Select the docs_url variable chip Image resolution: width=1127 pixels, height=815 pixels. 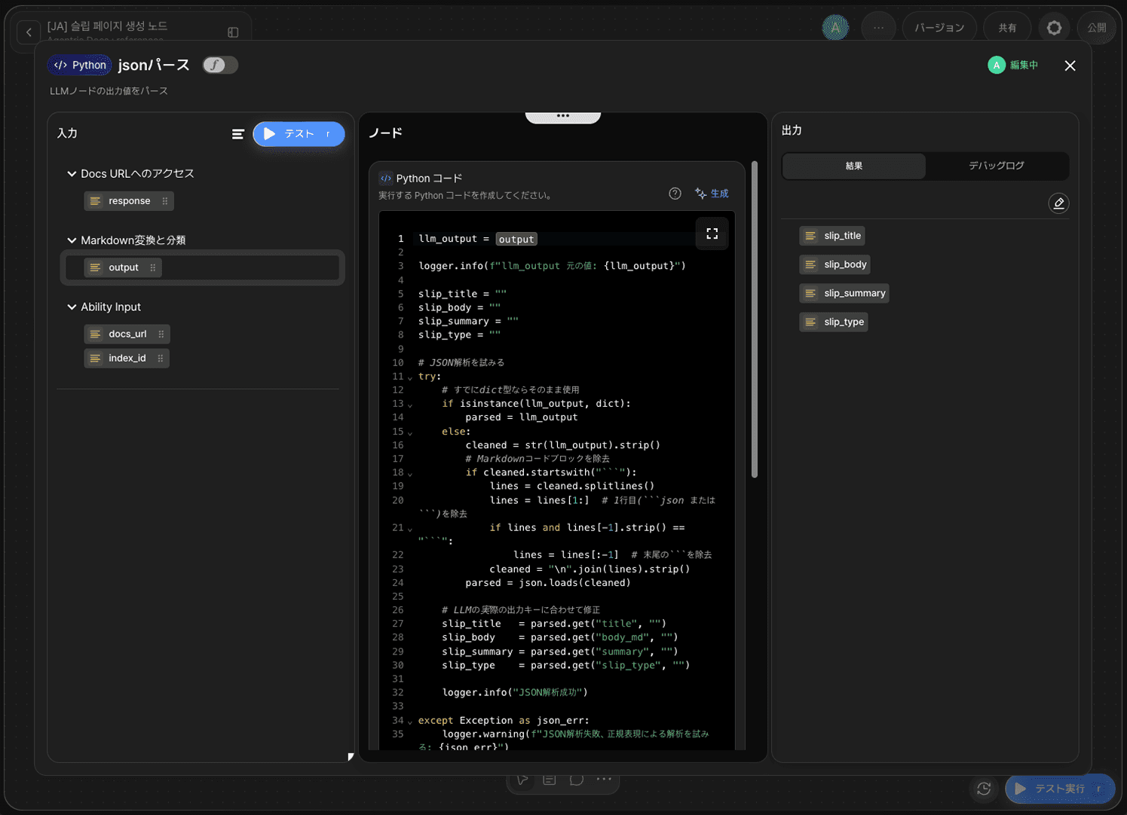coord(127,334)
